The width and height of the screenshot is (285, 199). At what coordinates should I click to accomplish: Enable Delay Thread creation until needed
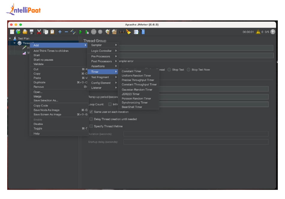[x=91, y=119]
